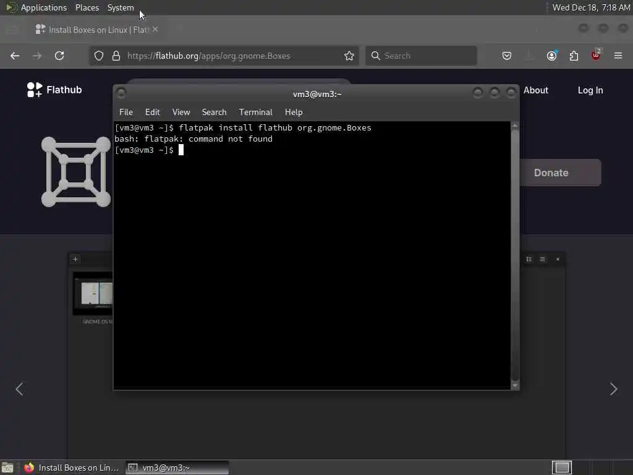Click the terminal title bar vm3@vm3:~
This screenshot has height=475, width=633.
[317, 94]
